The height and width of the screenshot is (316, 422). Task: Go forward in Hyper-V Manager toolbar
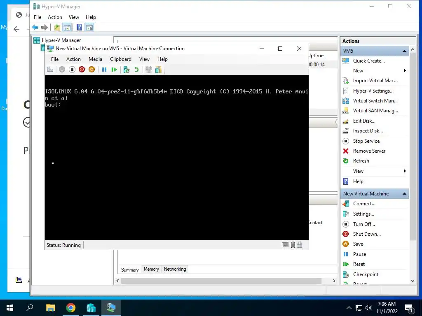(45, 27)
